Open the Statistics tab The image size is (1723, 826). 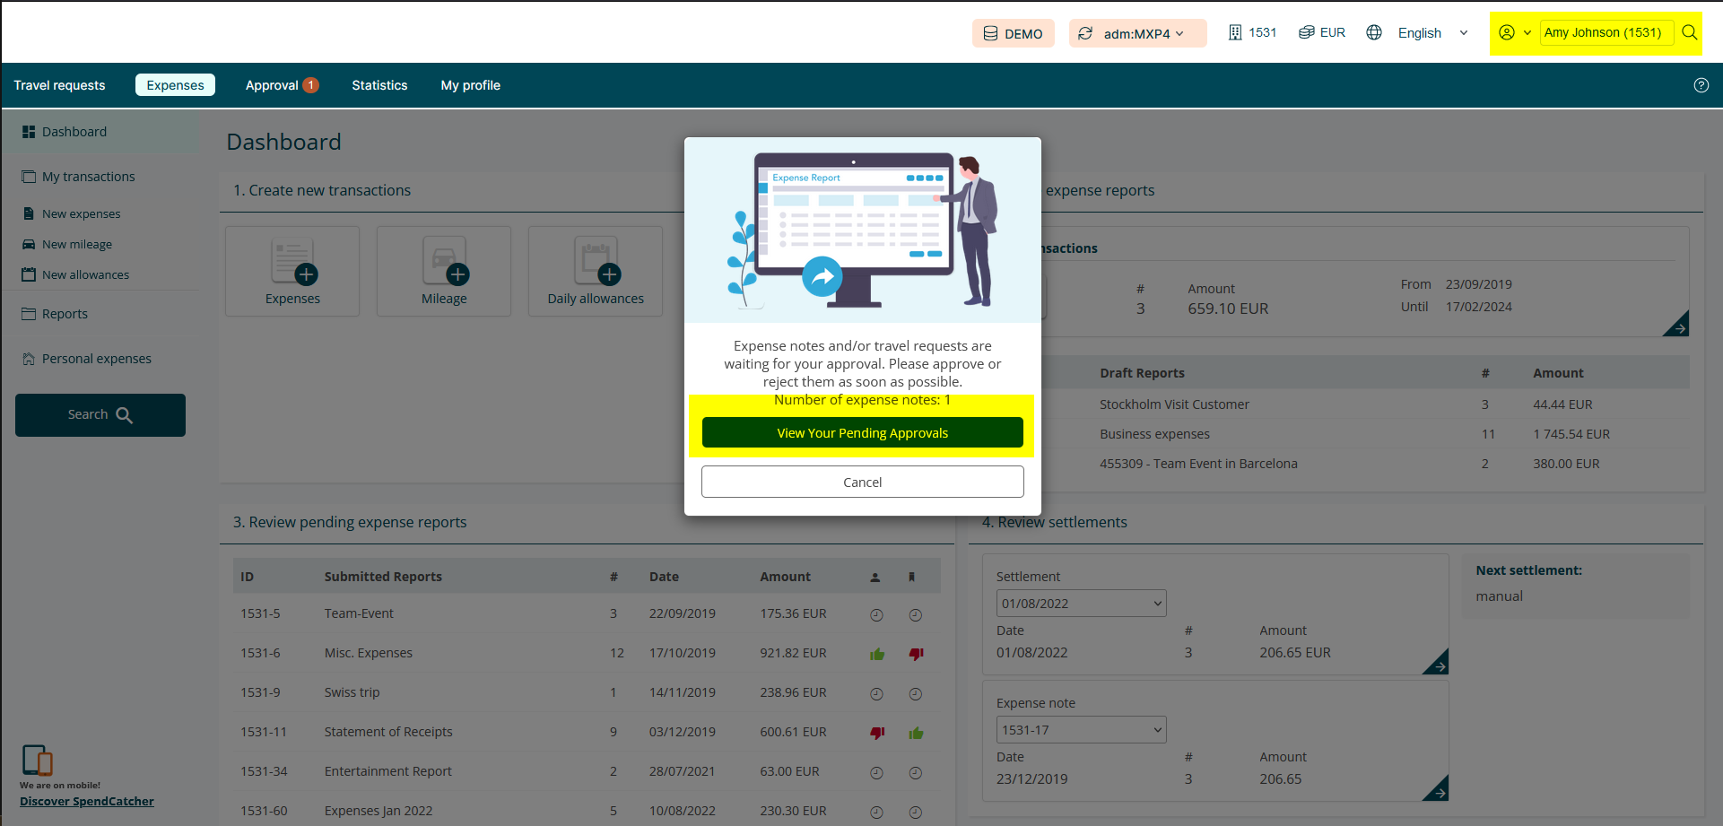click(x=379, y=85)
